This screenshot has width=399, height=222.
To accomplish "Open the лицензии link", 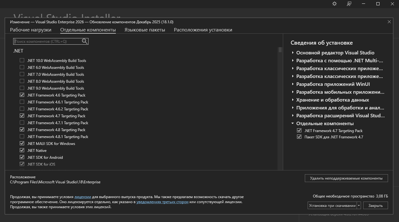I will (x=83, y=197).
